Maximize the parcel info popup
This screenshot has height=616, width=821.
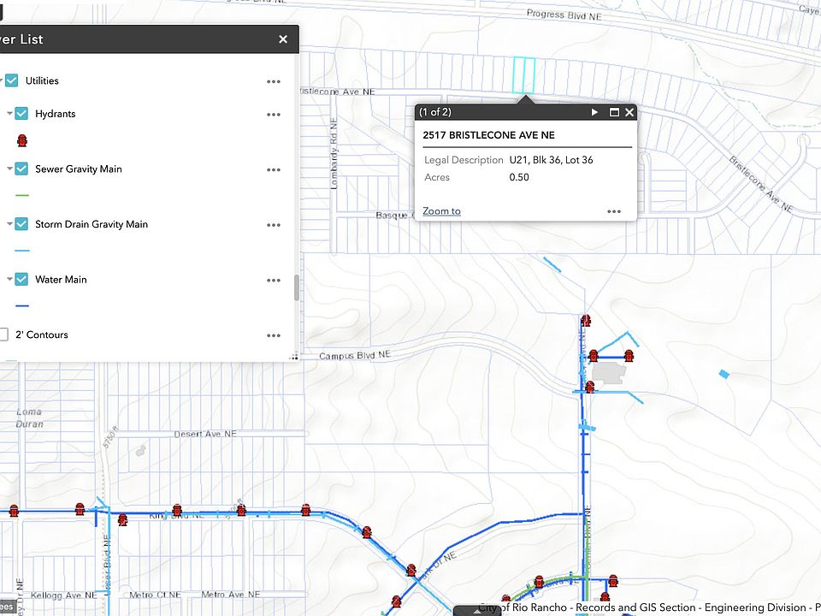pyautogui.click(x=613, y=112)
